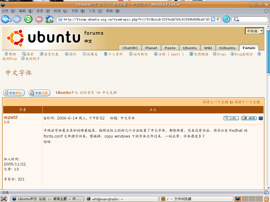Open the 中文支持 breadcrumb link
Viewport: 270px width, 202px height.
point(109,93)
